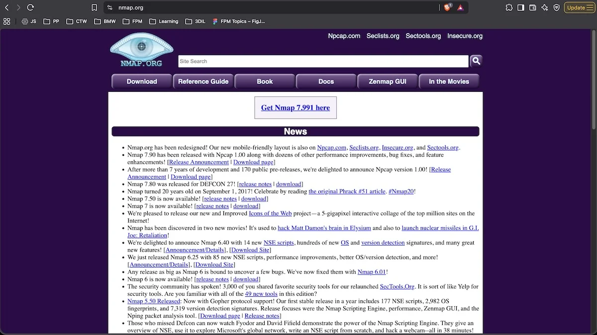Viewport: 597px width, 335px height.
Task: Open launch nuclear missiles in G.I. link
Action: tap(440, 228)
